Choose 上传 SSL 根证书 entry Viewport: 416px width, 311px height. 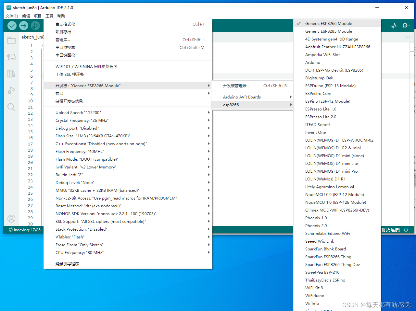128,74
